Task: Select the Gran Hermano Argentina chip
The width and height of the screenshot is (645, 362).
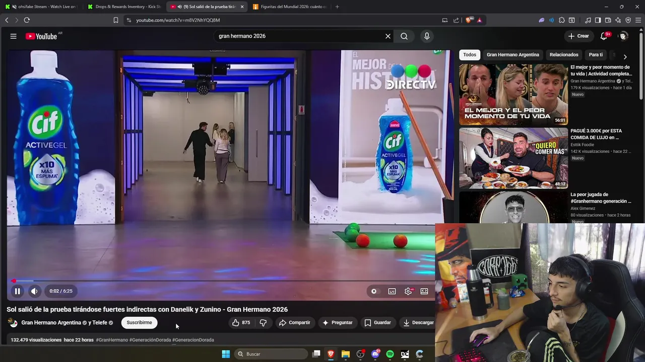Action: click(513, 55)
